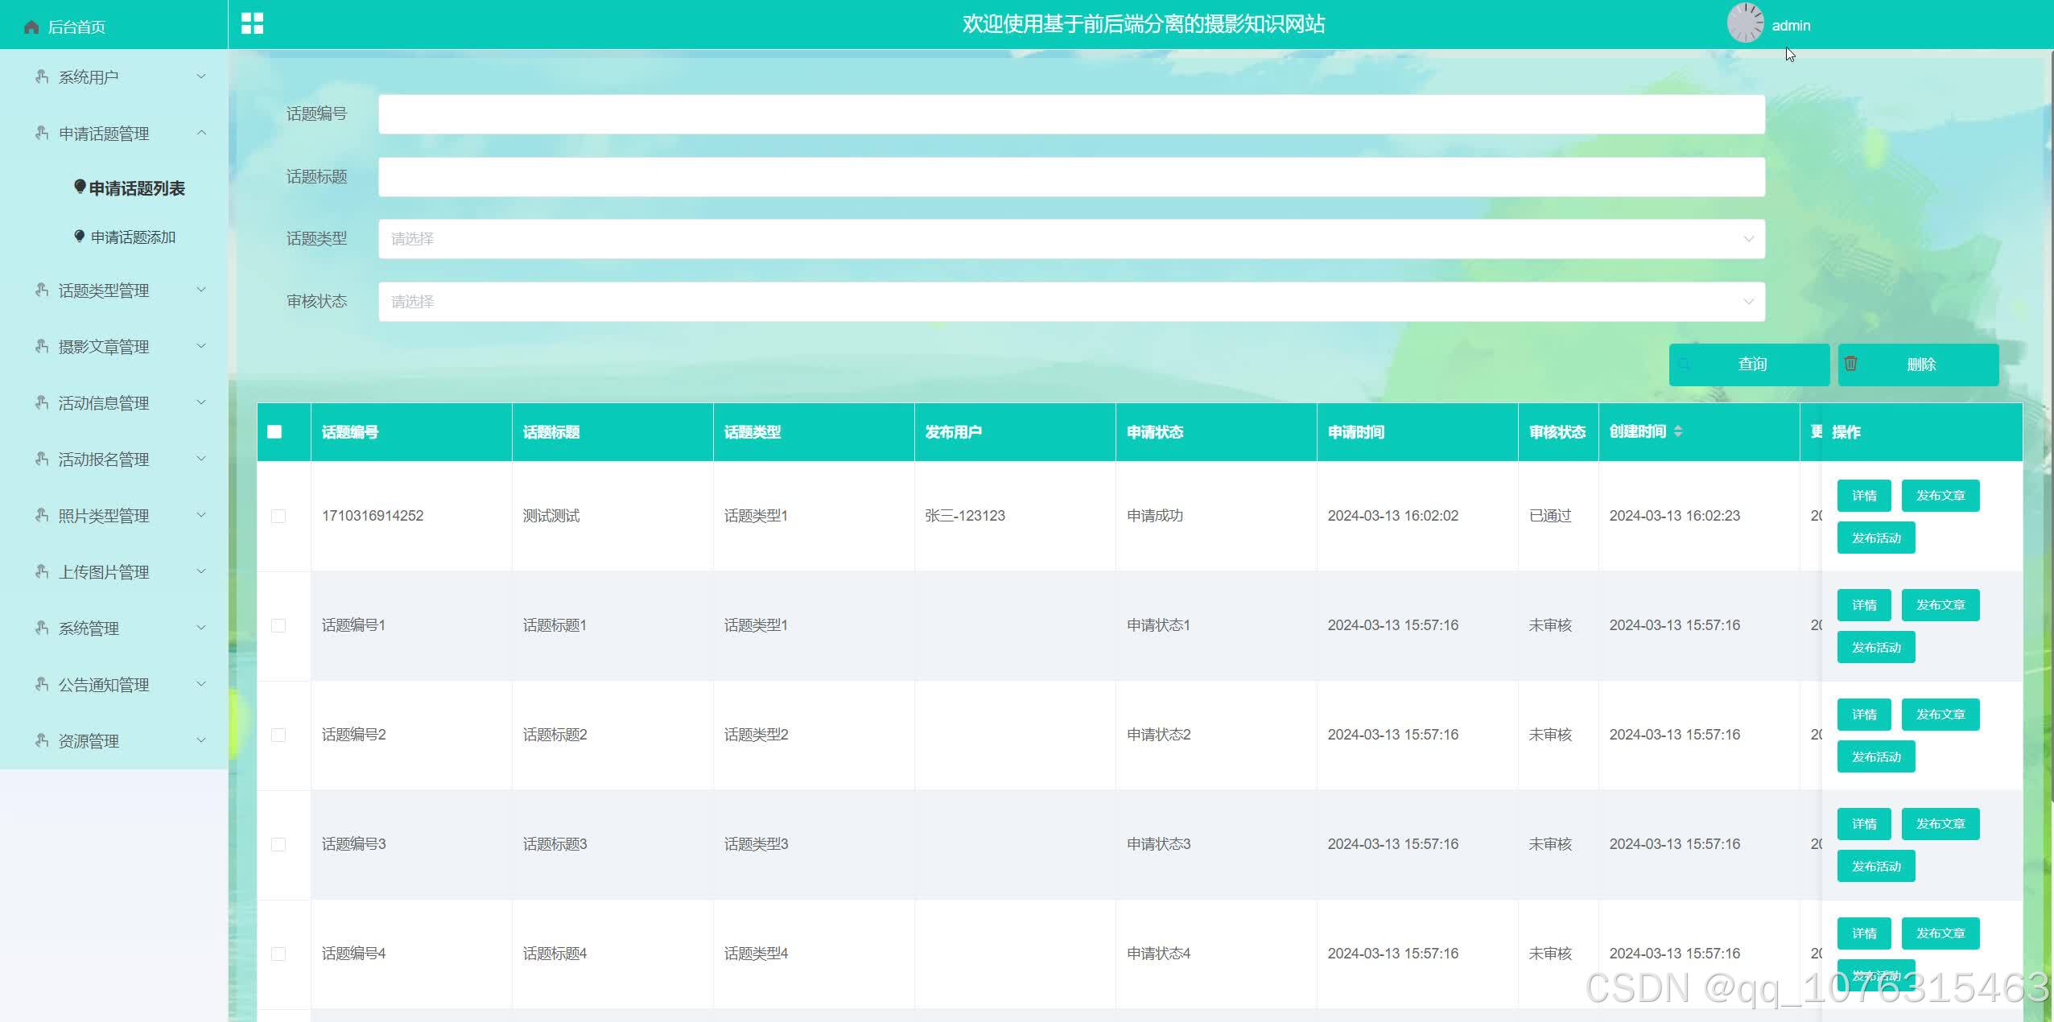Click the icon next to 系统用户

(x=42, y=77)
